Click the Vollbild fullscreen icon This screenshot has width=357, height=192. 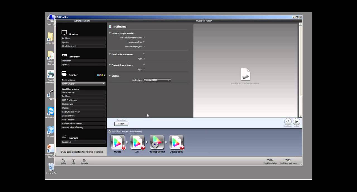64,160
